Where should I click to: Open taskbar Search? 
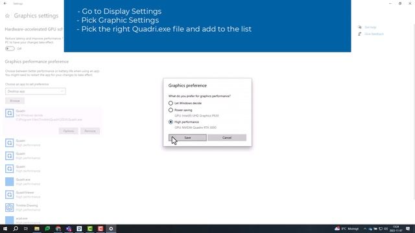click(16, 228)
